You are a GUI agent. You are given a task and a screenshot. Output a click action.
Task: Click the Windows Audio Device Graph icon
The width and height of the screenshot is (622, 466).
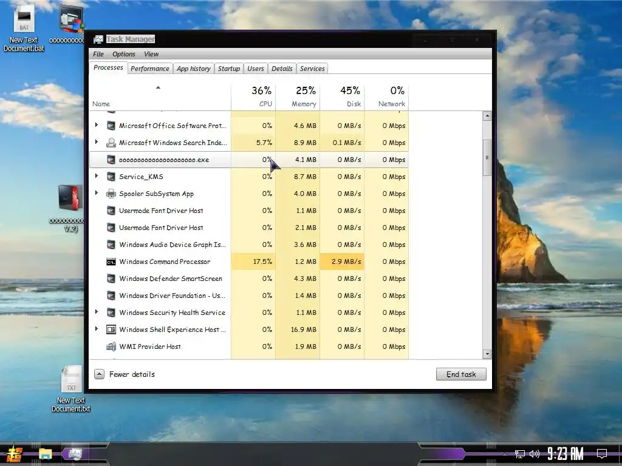(111, 245)
